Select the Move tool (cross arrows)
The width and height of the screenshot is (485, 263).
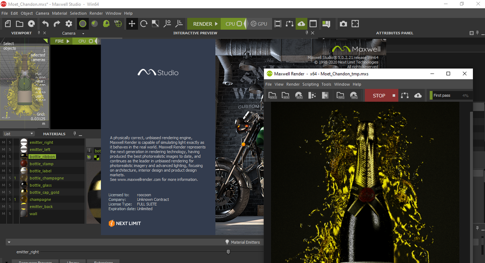[132, 24]
